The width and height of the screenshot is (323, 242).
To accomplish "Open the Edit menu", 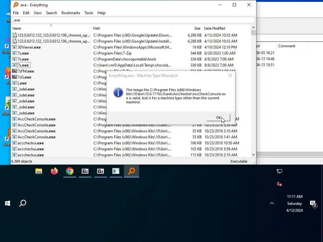I will click(x=26, y=13).
